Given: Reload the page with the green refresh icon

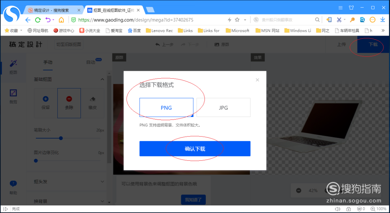Looking at the screenshot, I should [38, 20].
